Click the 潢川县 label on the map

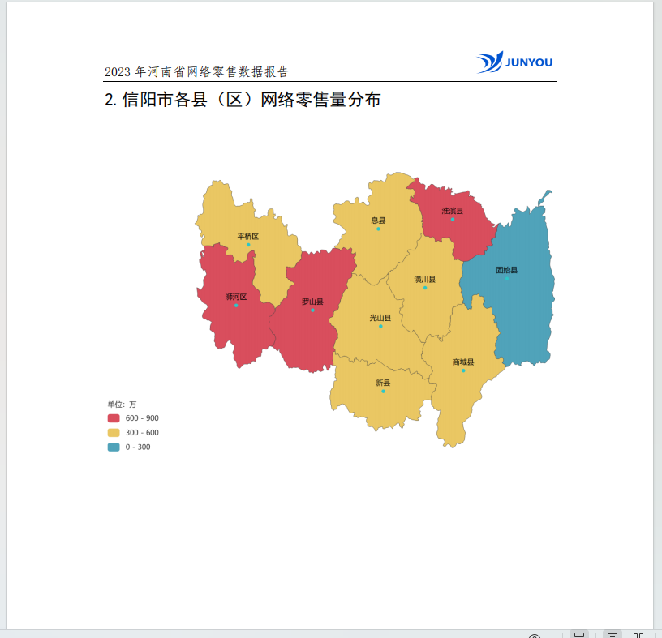(x=425, y=280)
